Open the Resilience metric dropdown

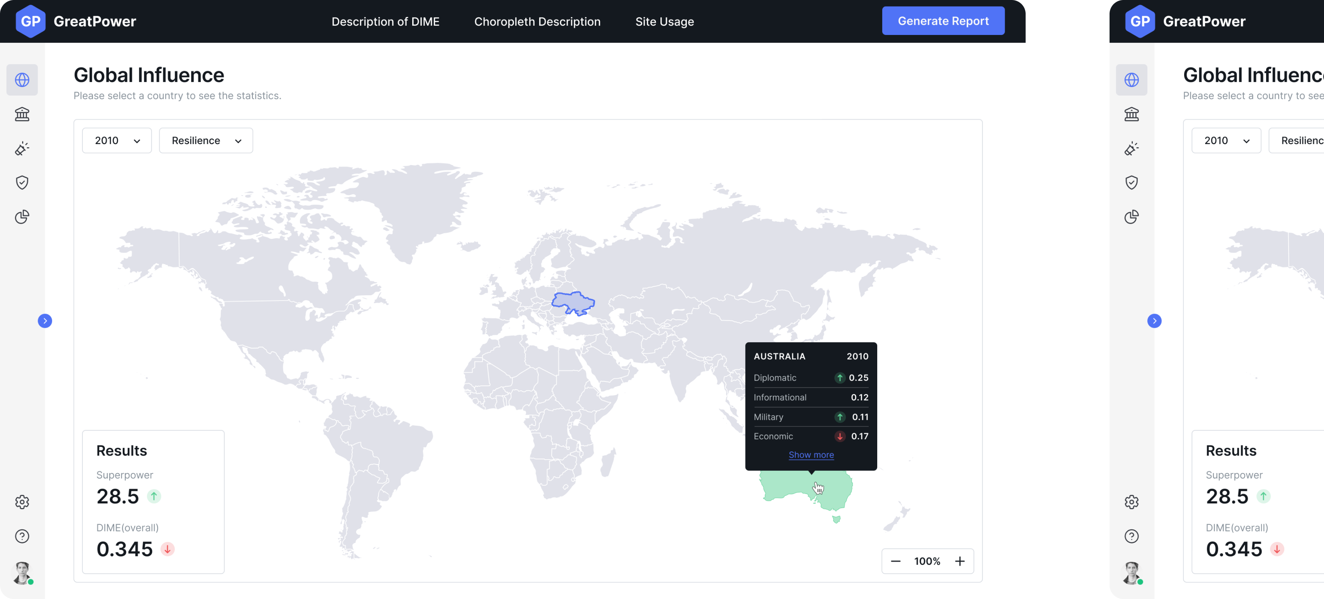pyautogui.click(x=206, y=140)
